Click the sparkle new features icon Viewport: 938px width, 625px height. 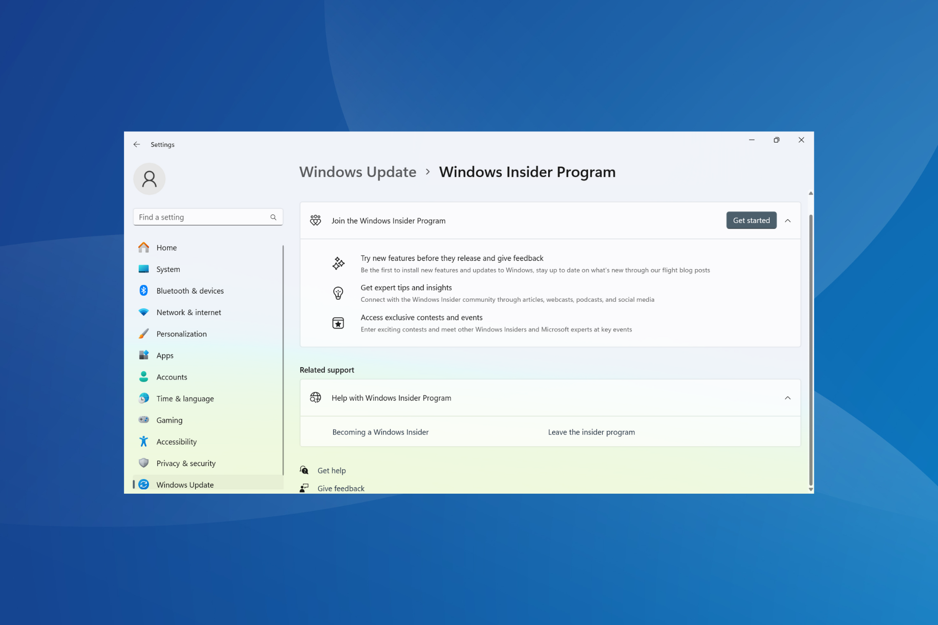pyautogui.click(x=338, y=264)
